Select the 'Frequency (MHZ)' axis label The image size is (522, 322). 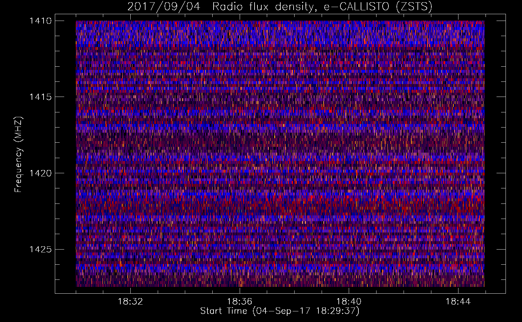coord(19,155)
